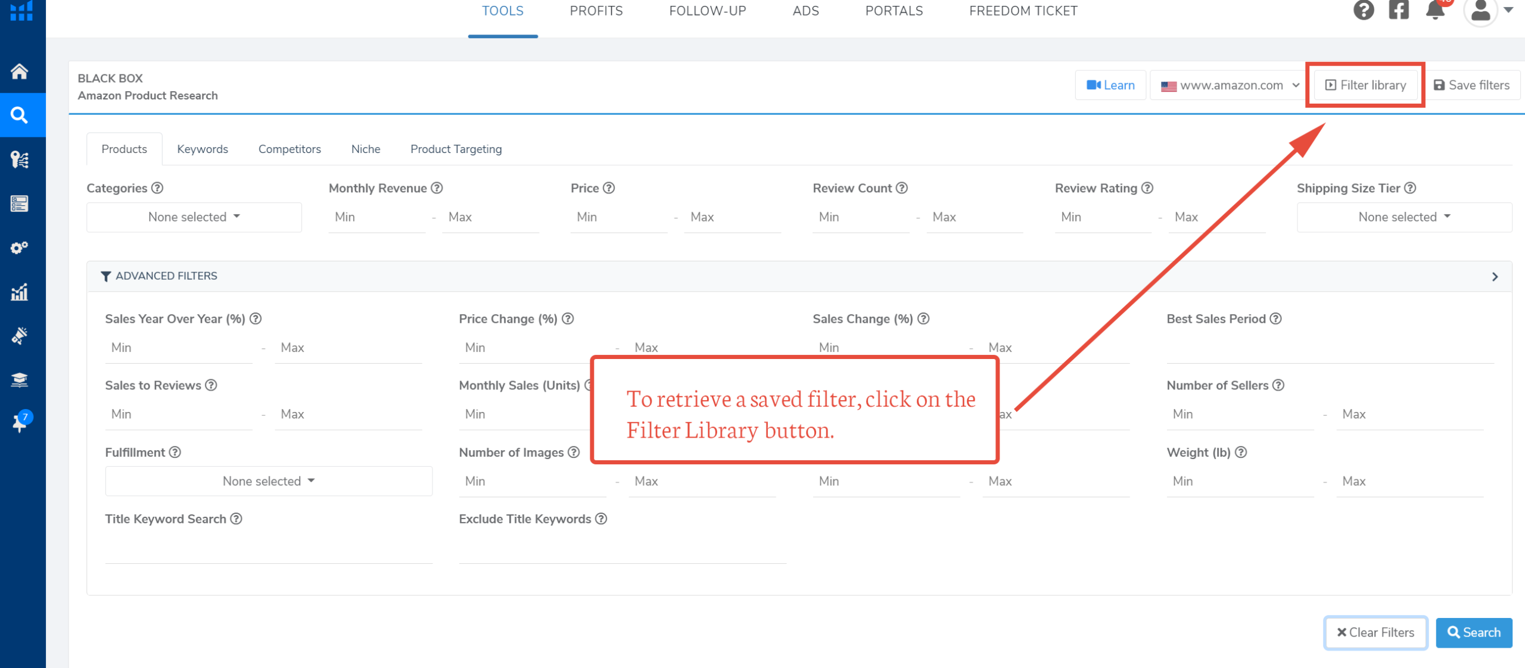Click the Facebook icon in header
Viewport: 1525px width, 668px height.
coord(1399,10)
